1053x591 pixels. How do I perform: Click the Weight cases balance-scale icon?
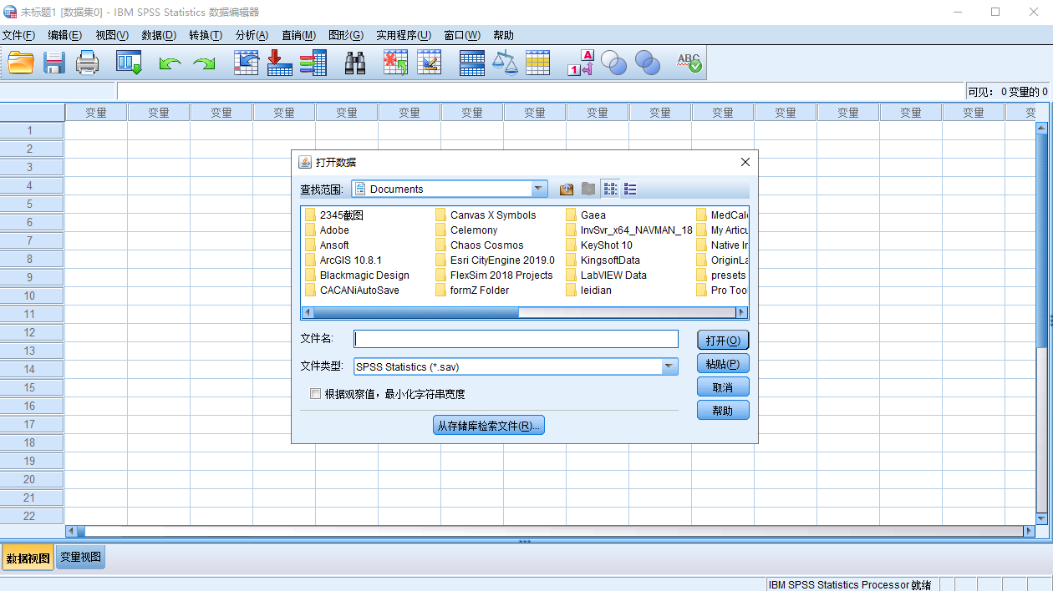point(505,63)
